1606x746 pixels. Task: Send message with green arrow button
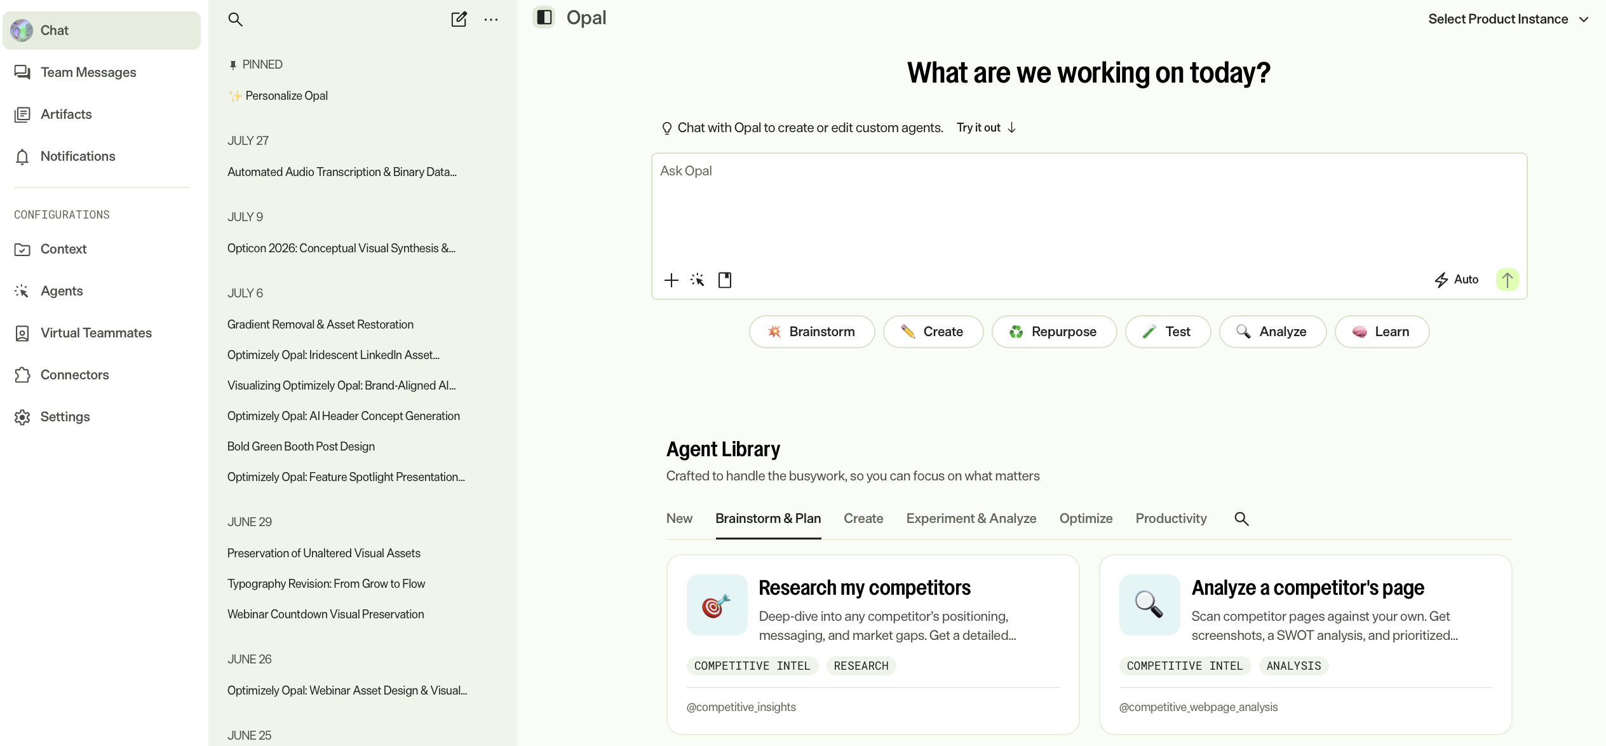(1508, 280)
